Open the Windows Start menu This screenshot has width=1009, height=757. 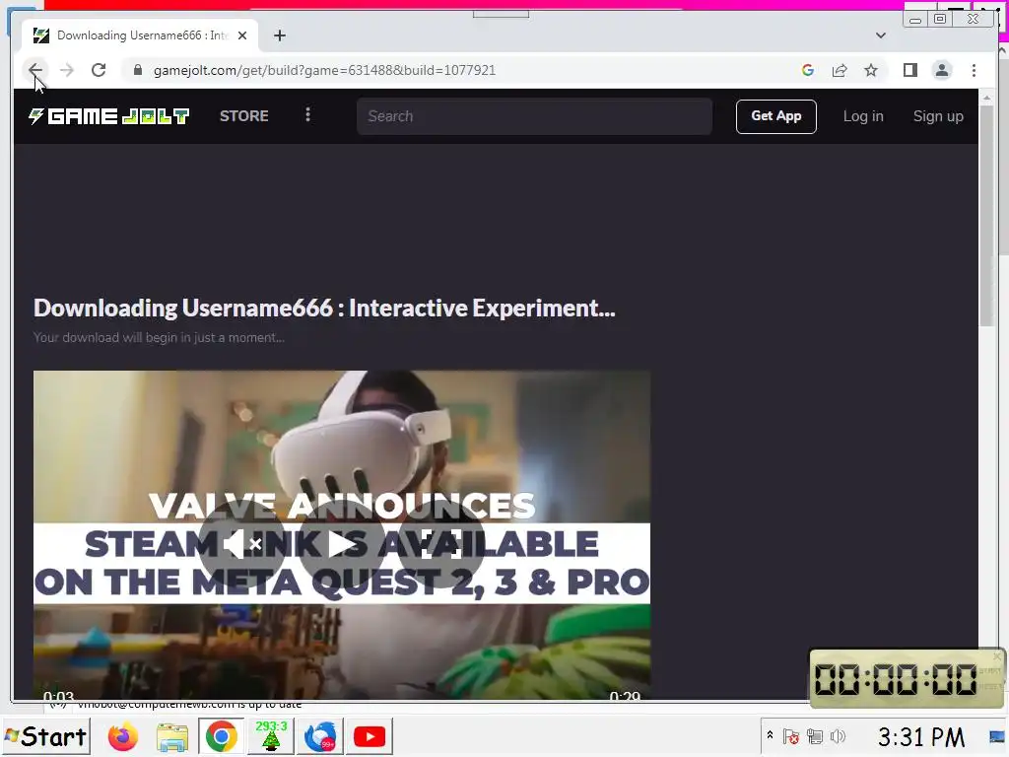pos(46,736)
